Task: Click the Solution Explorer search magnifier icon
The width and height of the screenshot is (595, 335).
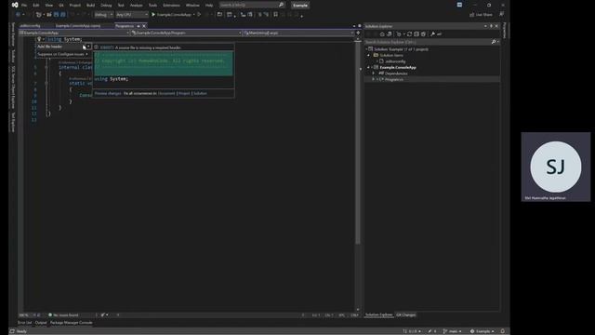Action: [494, 42]
